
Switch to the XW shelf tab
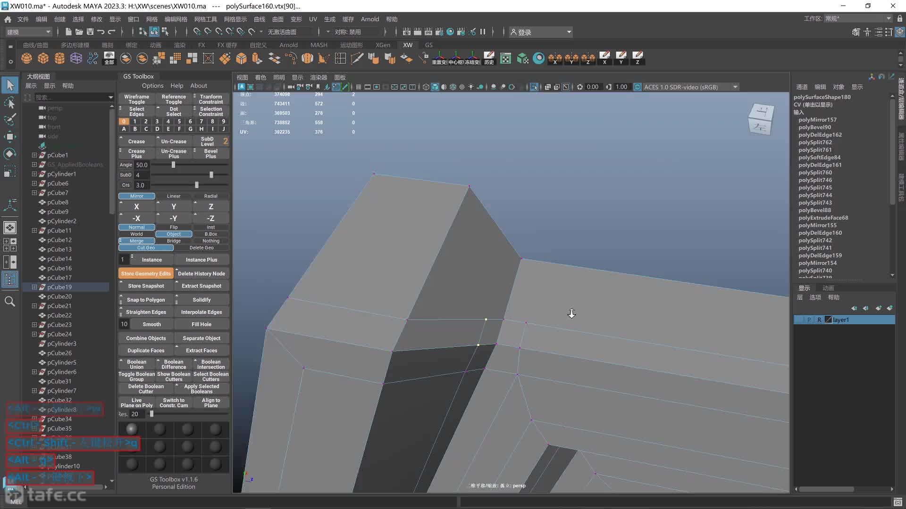tap(408, 45)
